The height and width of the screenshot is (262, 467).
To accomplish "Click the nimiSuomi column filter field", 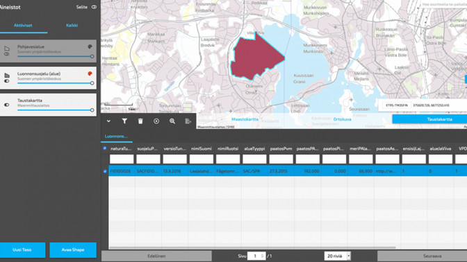I will point(202,159).
